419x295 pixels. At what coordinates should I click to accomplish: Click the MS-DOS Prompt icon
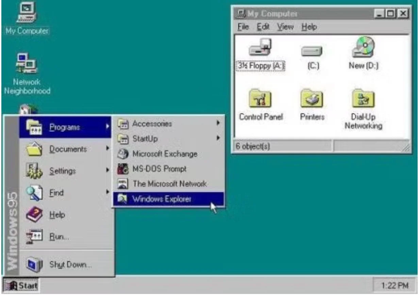[x=122, y=169]
